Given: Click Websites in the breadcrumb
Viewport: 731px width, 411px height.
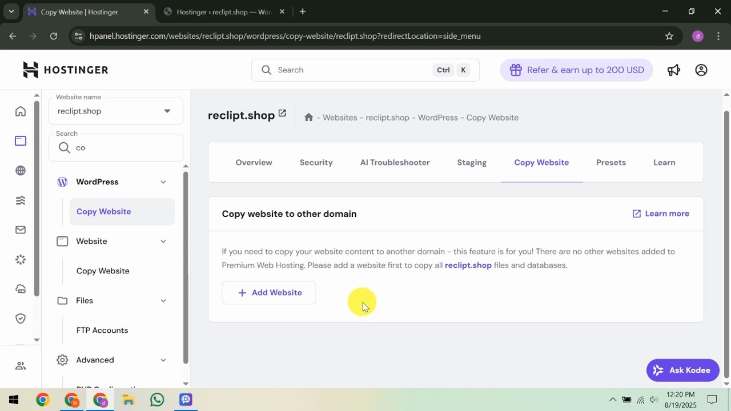Looking at the screenshot, I should point(340,118).
